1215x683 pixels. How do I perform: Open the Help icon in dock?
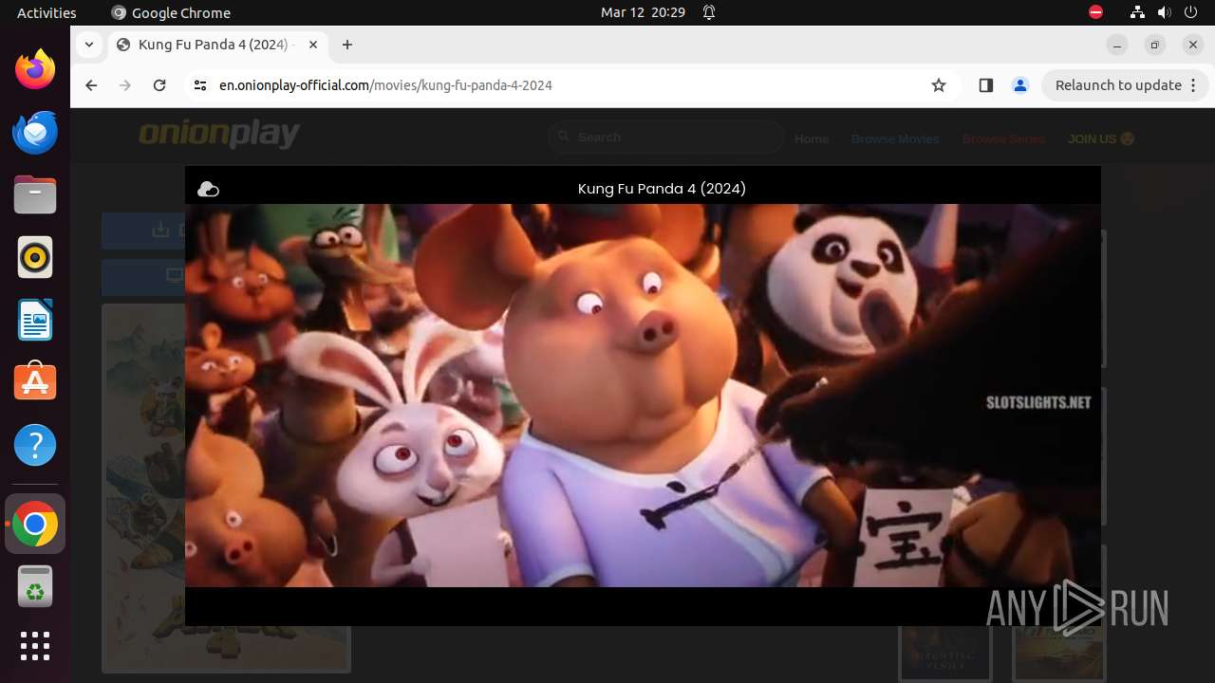(x=35, y=445)
